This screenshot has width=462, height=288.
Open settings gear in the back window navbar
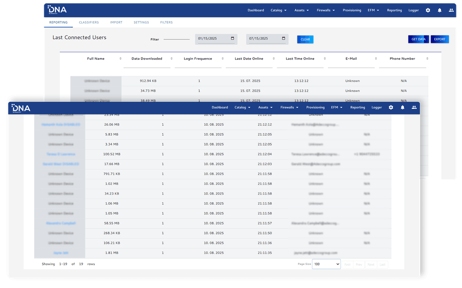click(428, 10)
